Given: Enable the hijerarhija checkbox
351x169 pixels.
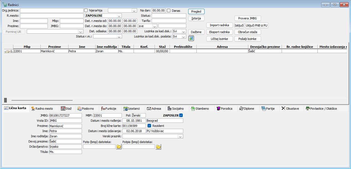Looking at the screenshot, I should (x=86, y=10).
